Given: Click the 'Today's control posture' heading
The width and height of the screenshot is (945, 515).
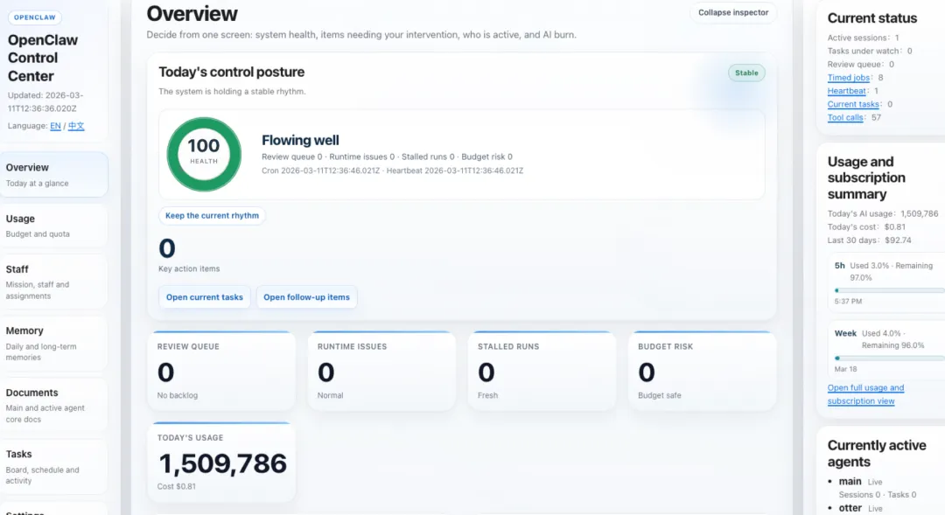Looking at the screenshot, I should [231, 73].
